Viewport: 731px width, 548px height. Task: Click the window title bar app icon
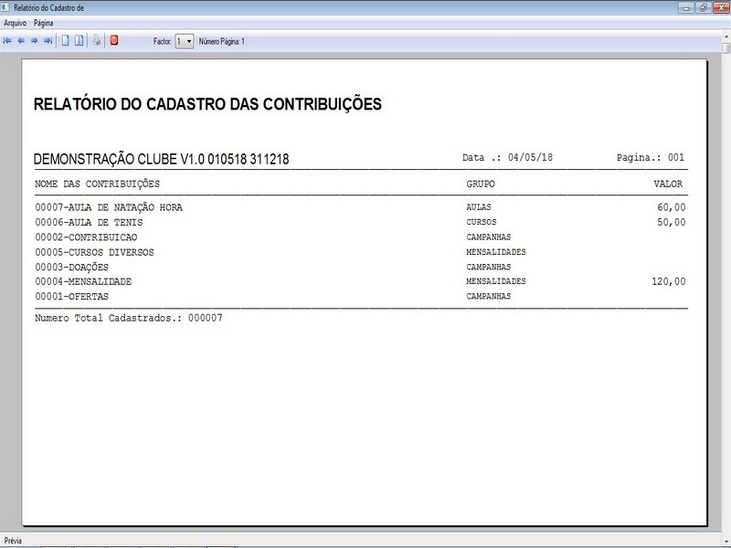tap(5, 7)
